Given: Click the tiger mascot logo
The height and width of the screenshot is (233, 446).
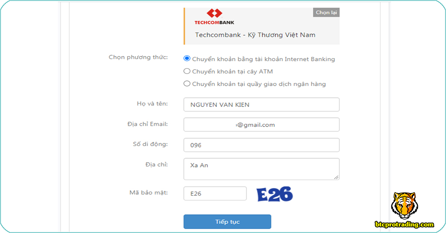Looking at the screenshot, I should [x=404, y=205].
